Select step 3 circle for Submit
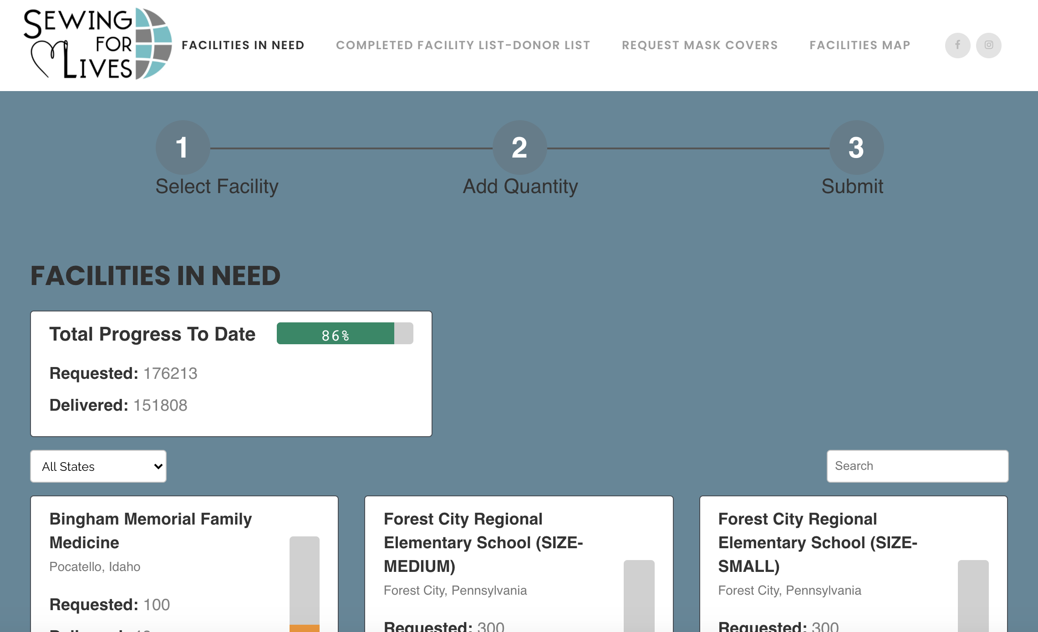1038x632 pixels. point(856,148)
